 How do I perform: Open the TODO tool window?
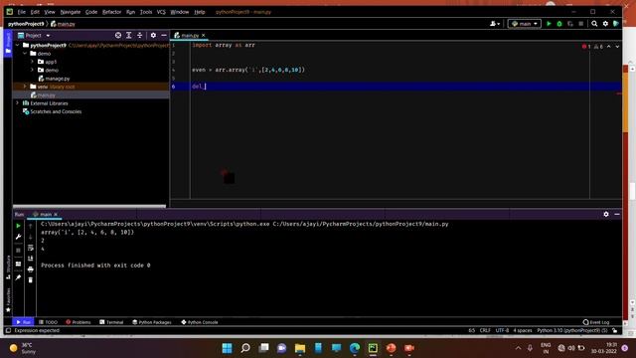click(x=49, y=322)
